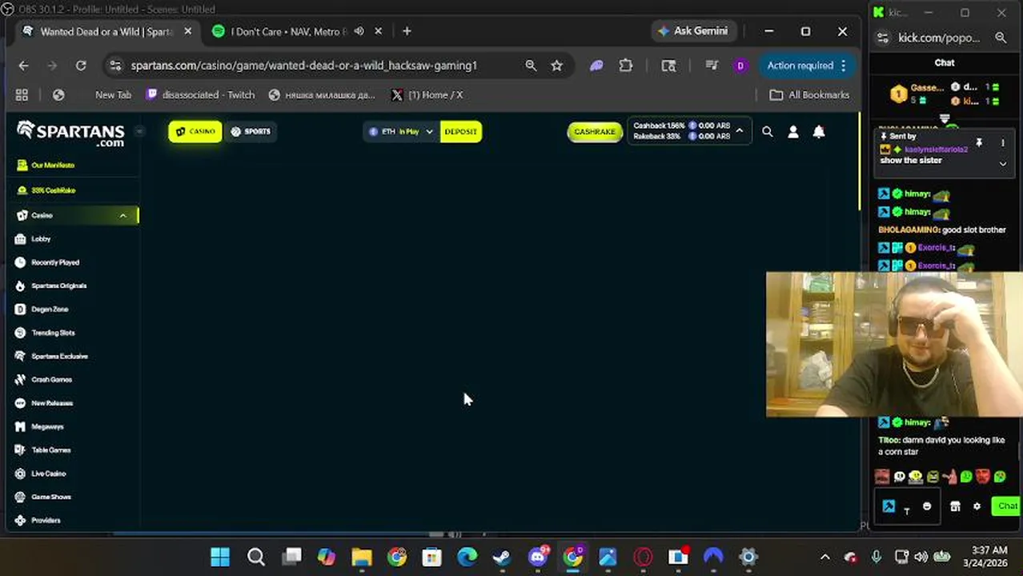The height and width of the screenshot is (576, 1023).
Task: Open notifications bell icon
Action: click(x=819, y=132)
